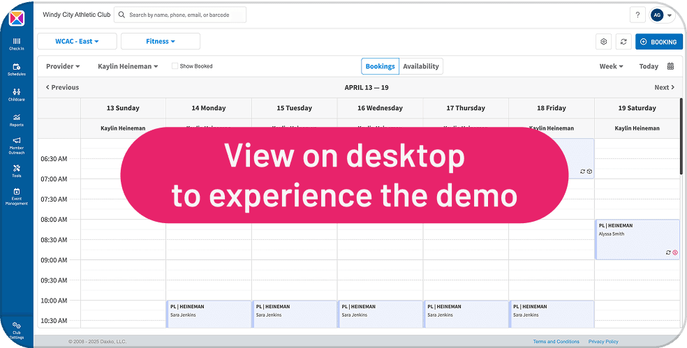Click the 14 Monday column header

pos(209,107)
